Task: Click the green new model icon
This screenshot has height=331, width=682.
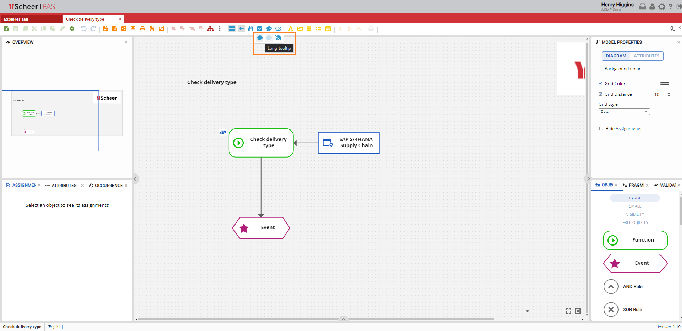Action: coord(6,29)
